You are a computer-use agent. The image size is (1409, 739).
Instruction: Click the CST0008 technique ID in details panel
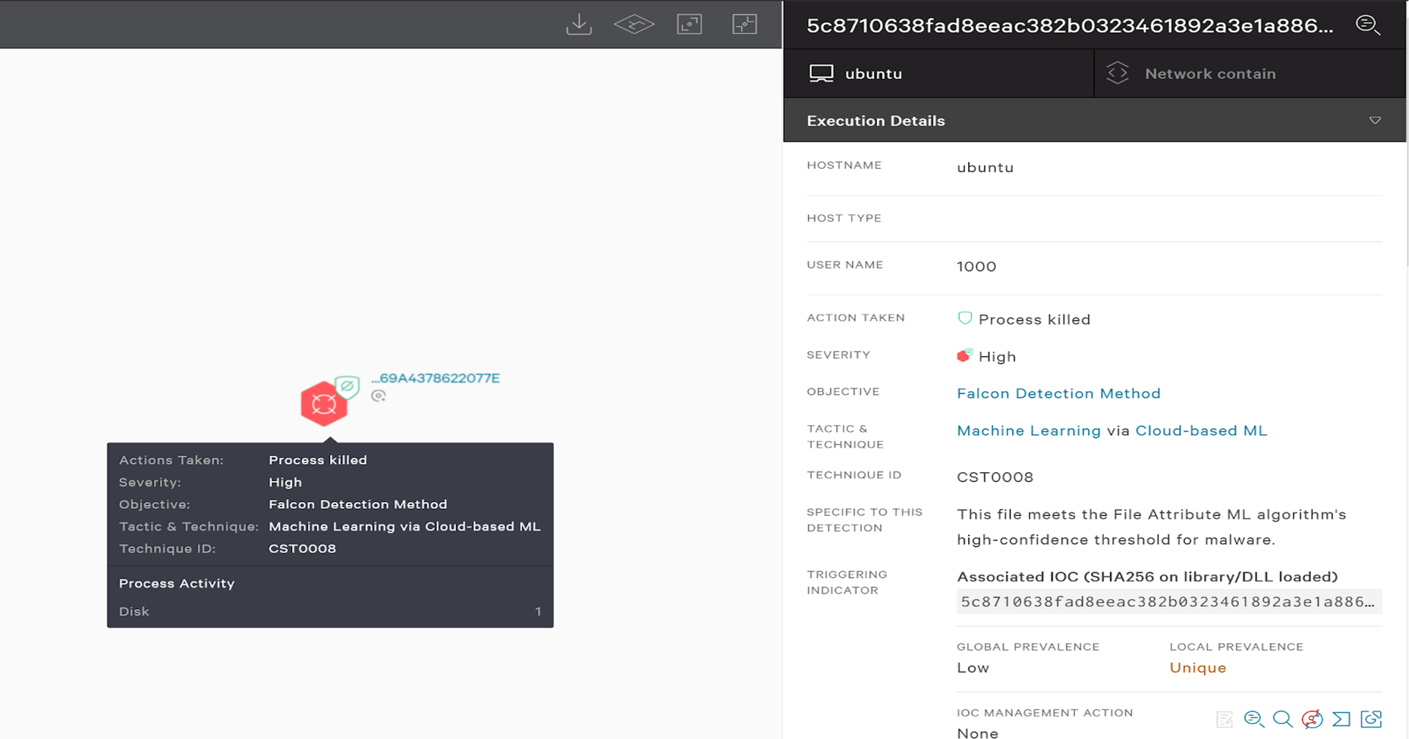(995, 477)
